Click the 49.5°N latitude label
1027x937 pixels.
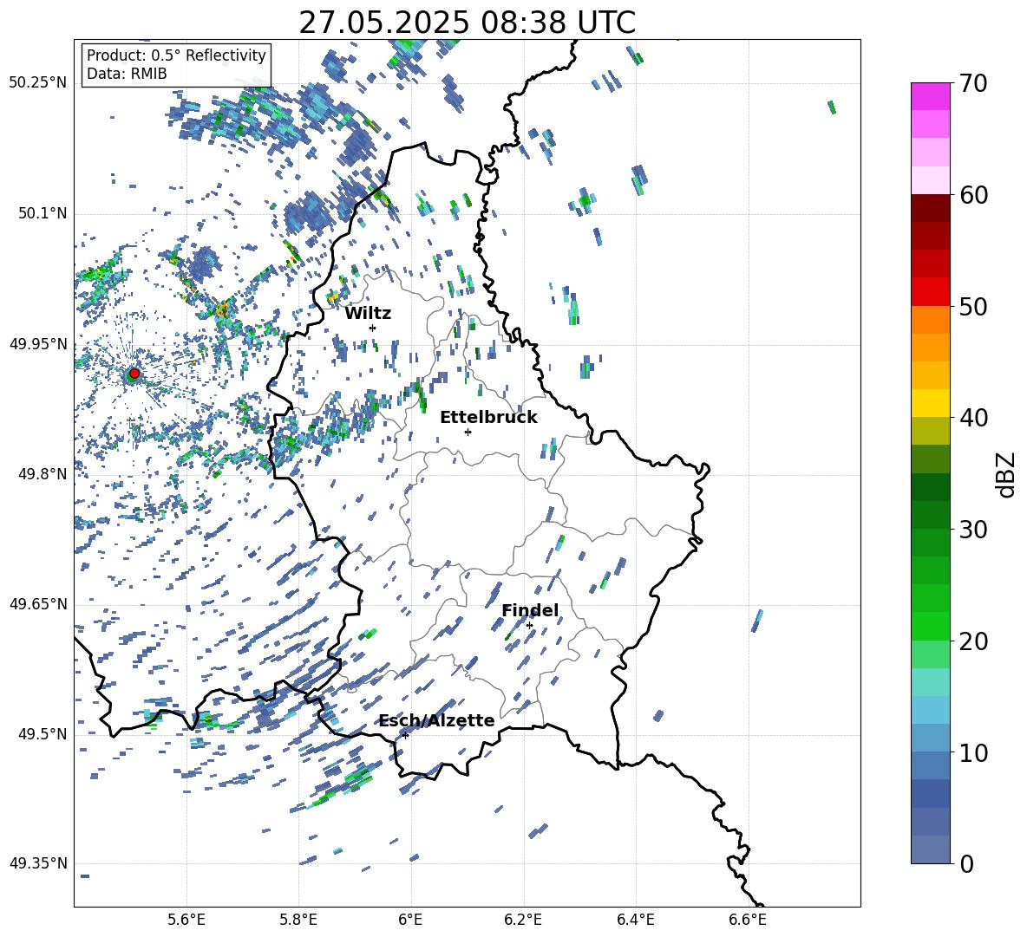coord(43,733)
